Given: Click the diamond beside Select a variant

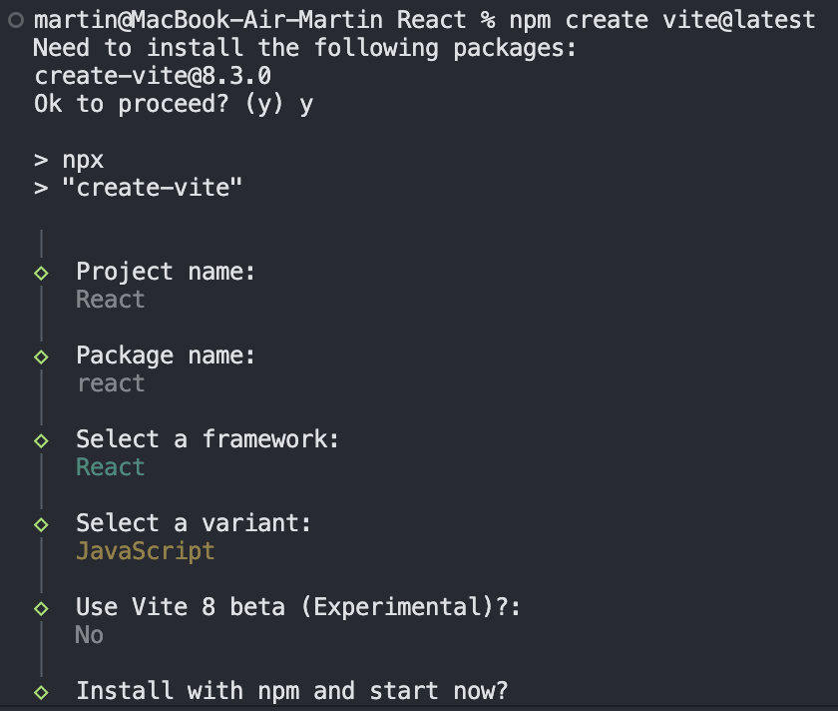Looking at the screenshot, I should [42, 524].
